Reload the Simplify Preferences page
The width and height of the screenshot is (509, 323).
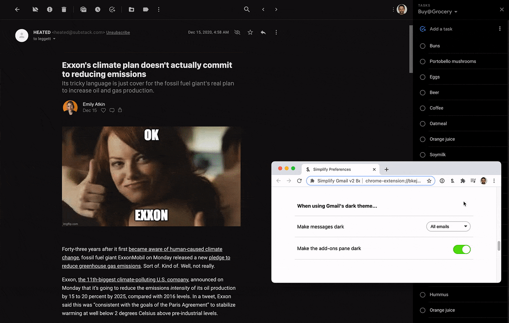(x=299, y=181)
